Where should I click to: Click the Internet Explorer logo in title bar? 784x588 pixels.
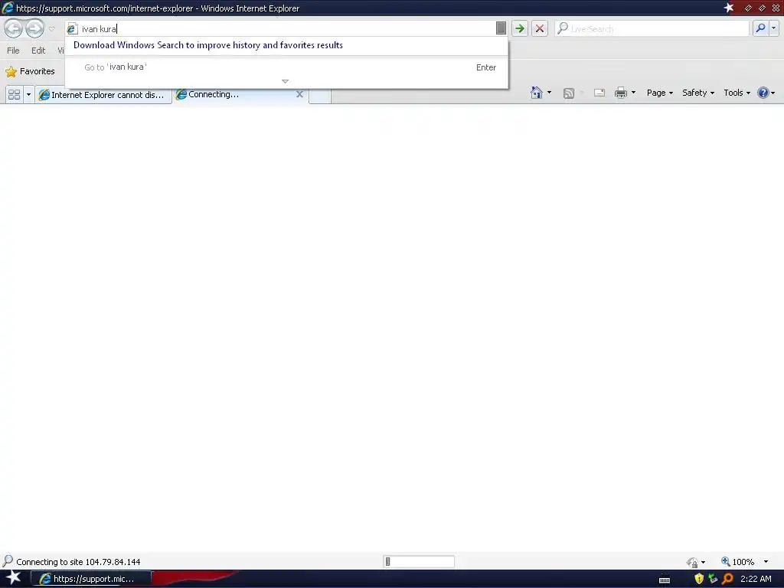8,8
